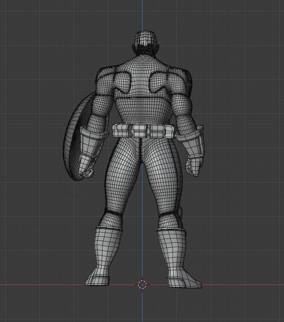Select the center pouch on the belt
This screenshot has height=322, width=284.
tap(140, 131)
